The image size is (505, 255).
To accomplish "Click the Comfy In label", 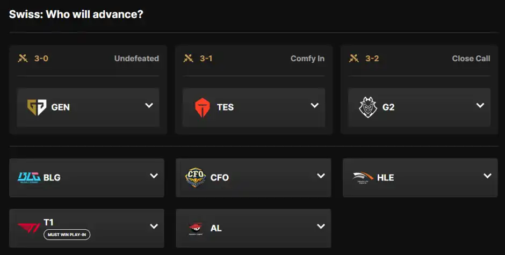I will (307, 59).
